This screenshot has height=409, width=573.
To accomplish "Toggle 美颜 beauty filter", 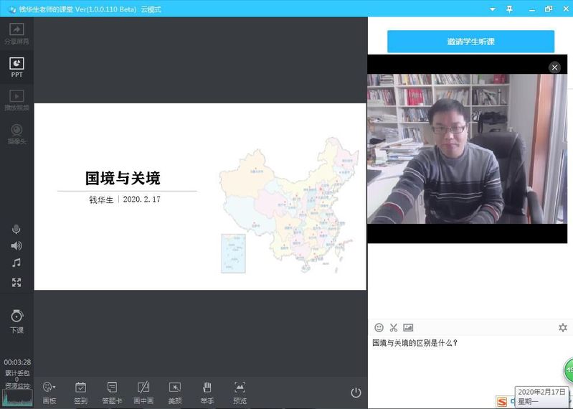I will point(175,393).
